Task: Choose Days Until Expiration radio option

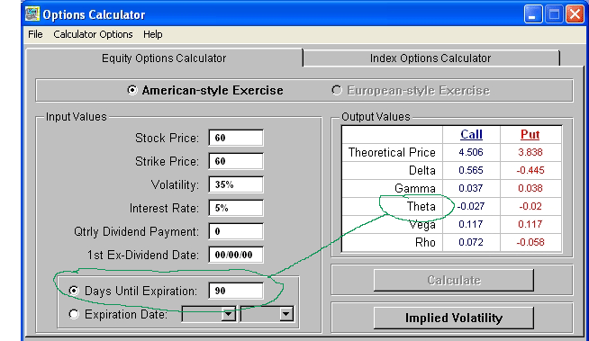Action: (x=74, y=291)
